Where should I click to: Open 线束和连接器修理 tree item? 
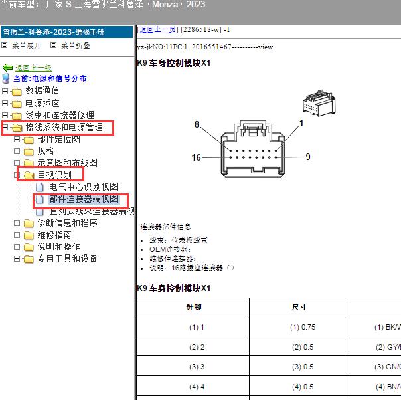coord(60,115)
